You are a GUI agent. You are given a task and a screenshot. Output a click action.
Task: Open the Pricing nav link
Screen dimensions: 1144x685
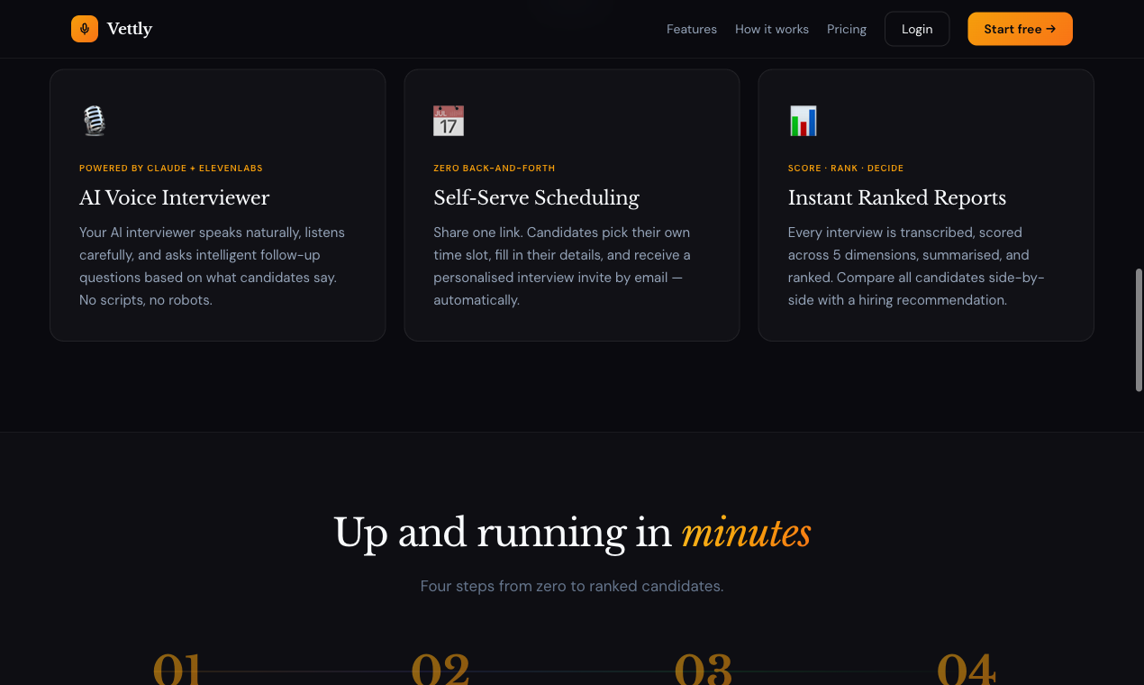pyautogui.click(x=847, y=29)
